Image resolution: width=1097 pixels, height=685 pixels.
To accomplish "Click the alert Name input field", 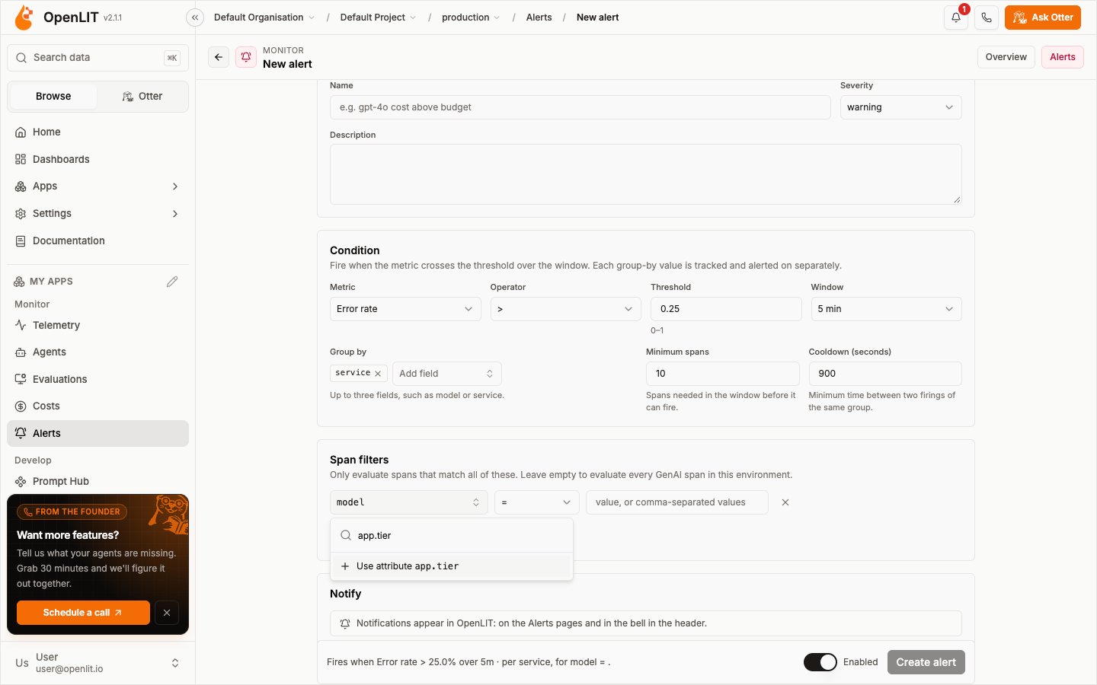I will 580,107.
